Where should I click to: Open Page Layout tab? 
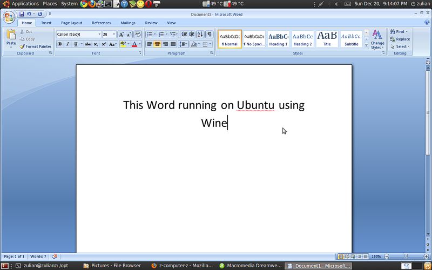pyautogui.click(x=72, y=23)
